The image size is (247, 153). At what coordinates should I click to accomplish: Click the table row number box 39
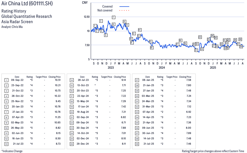(x=137, y=144)
